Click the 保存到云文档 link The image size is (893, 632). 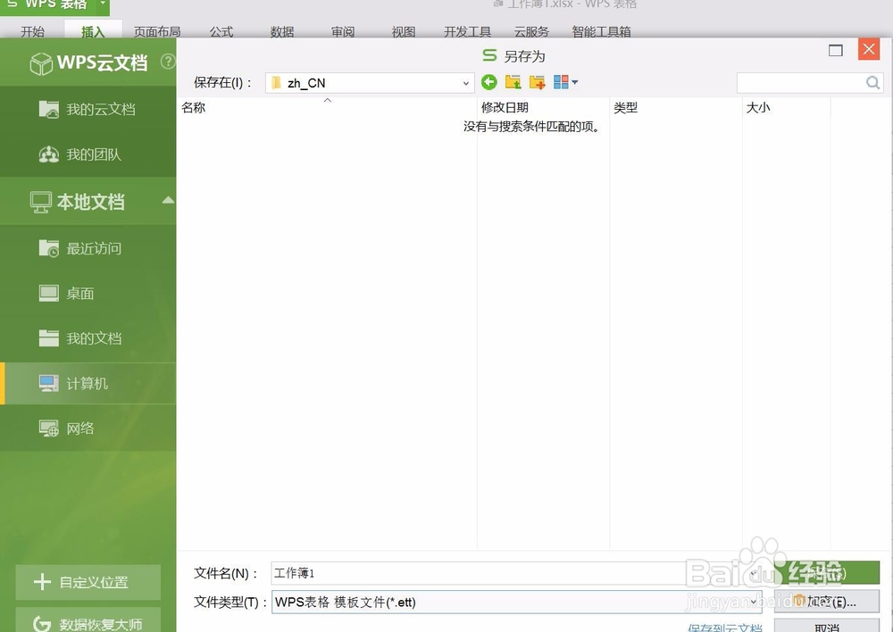pyautogui.click(x=724, y=628)
